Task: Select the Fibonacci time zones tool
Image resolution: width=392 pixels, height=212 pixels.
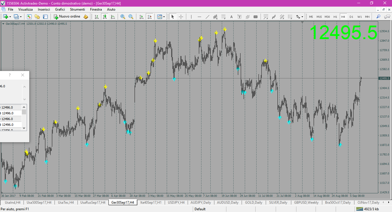Action: point(290,17)
